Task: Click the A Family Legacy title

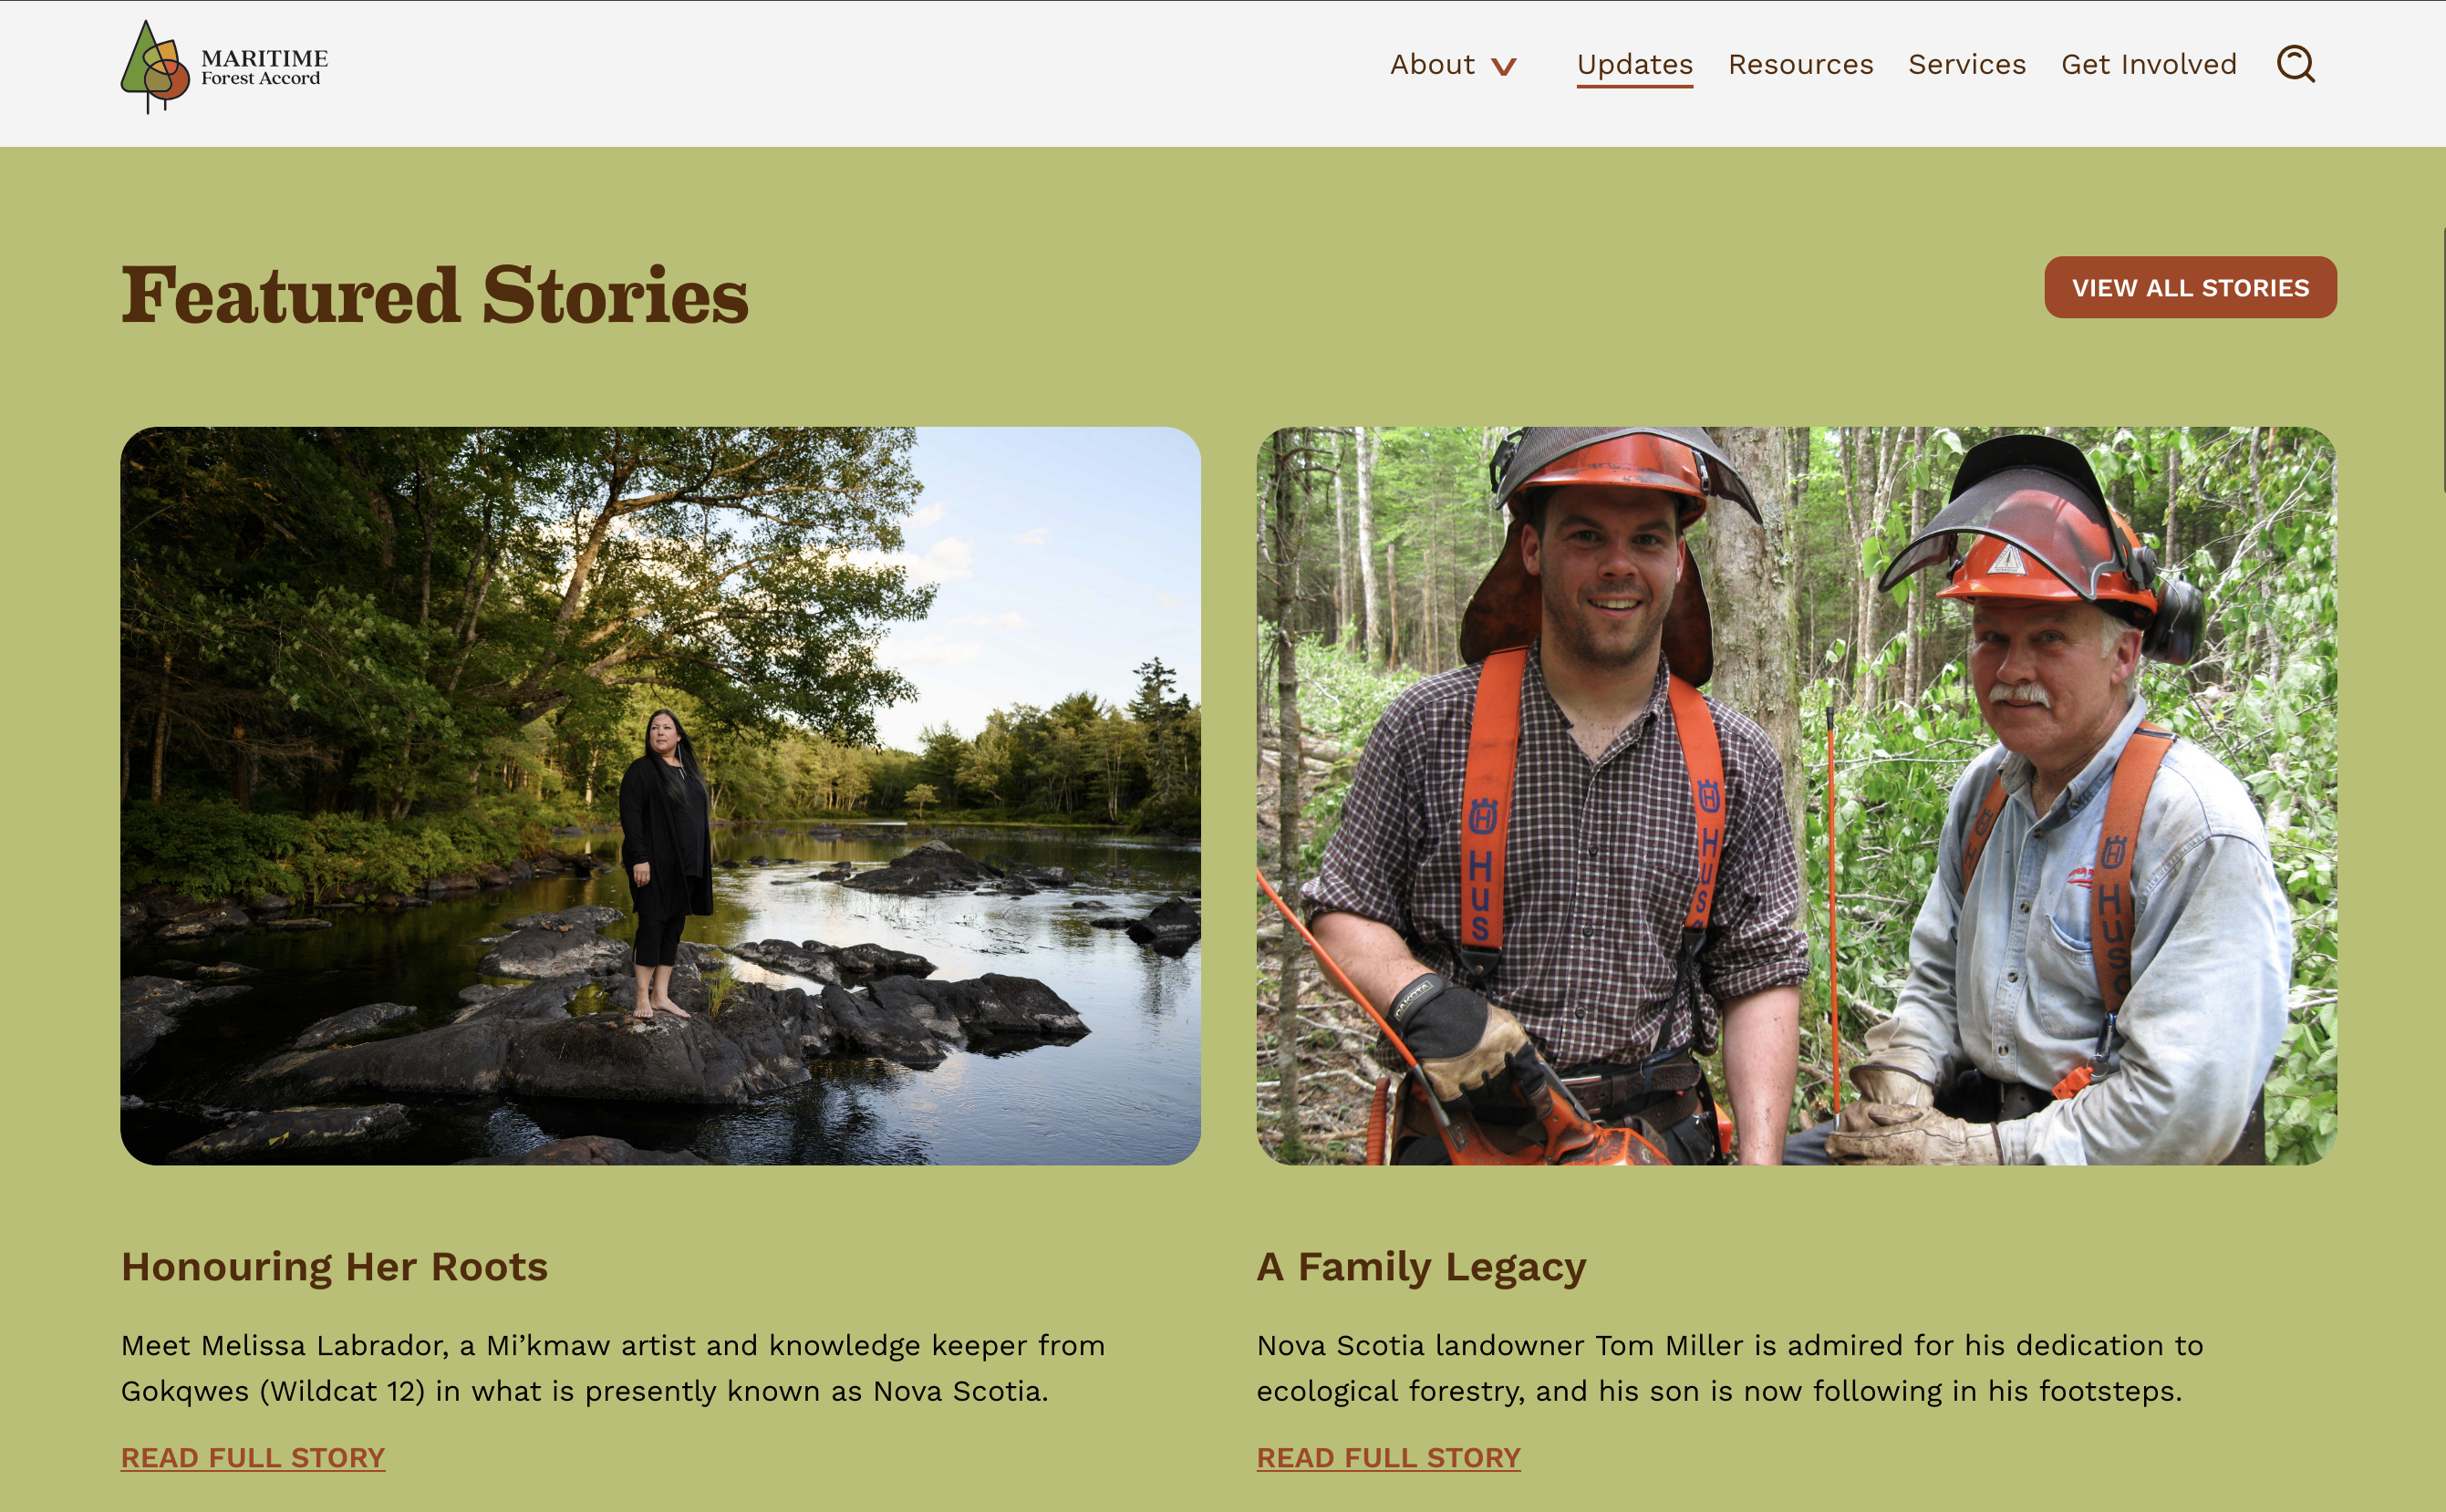Action: [x=1421, y=1267]
